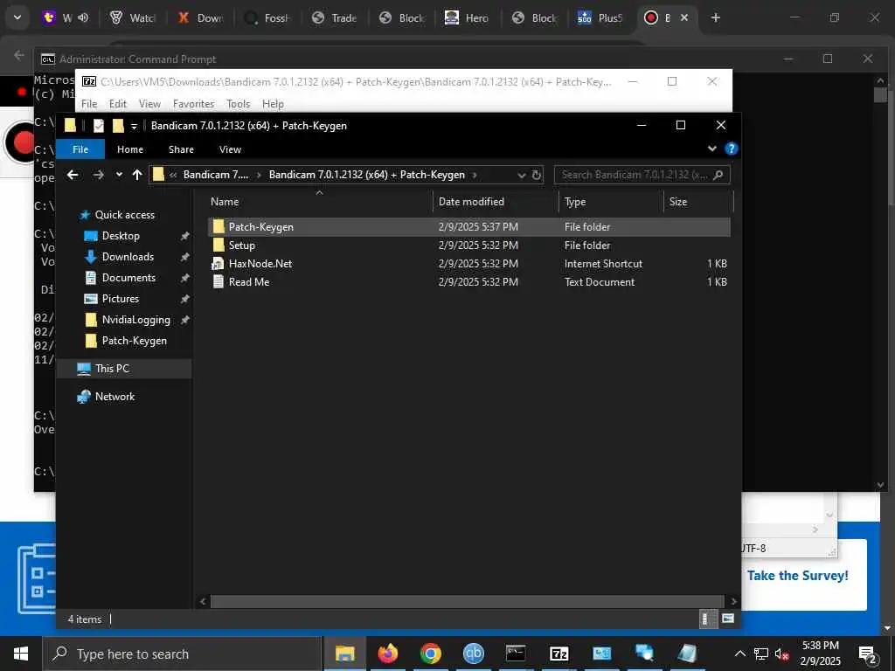The height and width of the screenshot is (671, 895).
Task: Open the Setup folder row
Action: tap(469, 245)
